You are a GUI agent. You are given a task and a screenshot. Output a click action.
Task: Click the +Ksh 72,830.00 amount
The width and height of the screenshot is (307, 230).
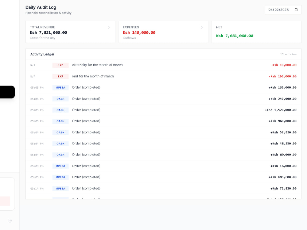tap(283, 189)
